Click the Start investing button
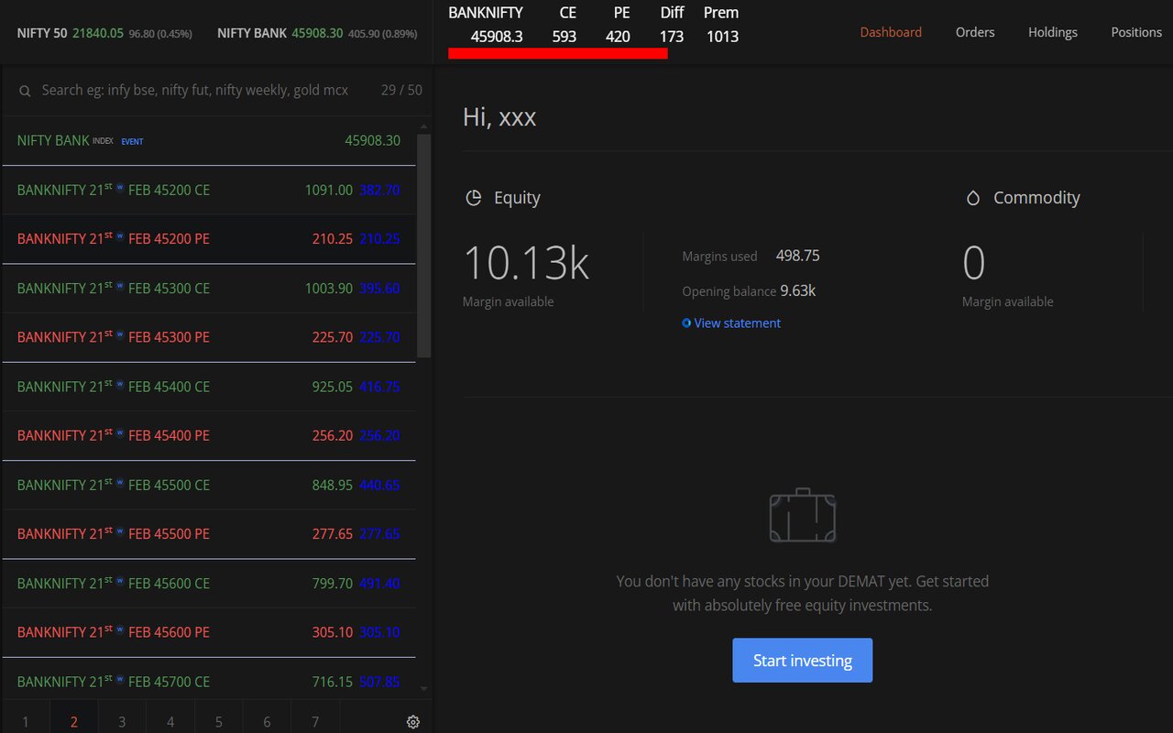The image size is (1173, 733). click(x=802, y=659)
